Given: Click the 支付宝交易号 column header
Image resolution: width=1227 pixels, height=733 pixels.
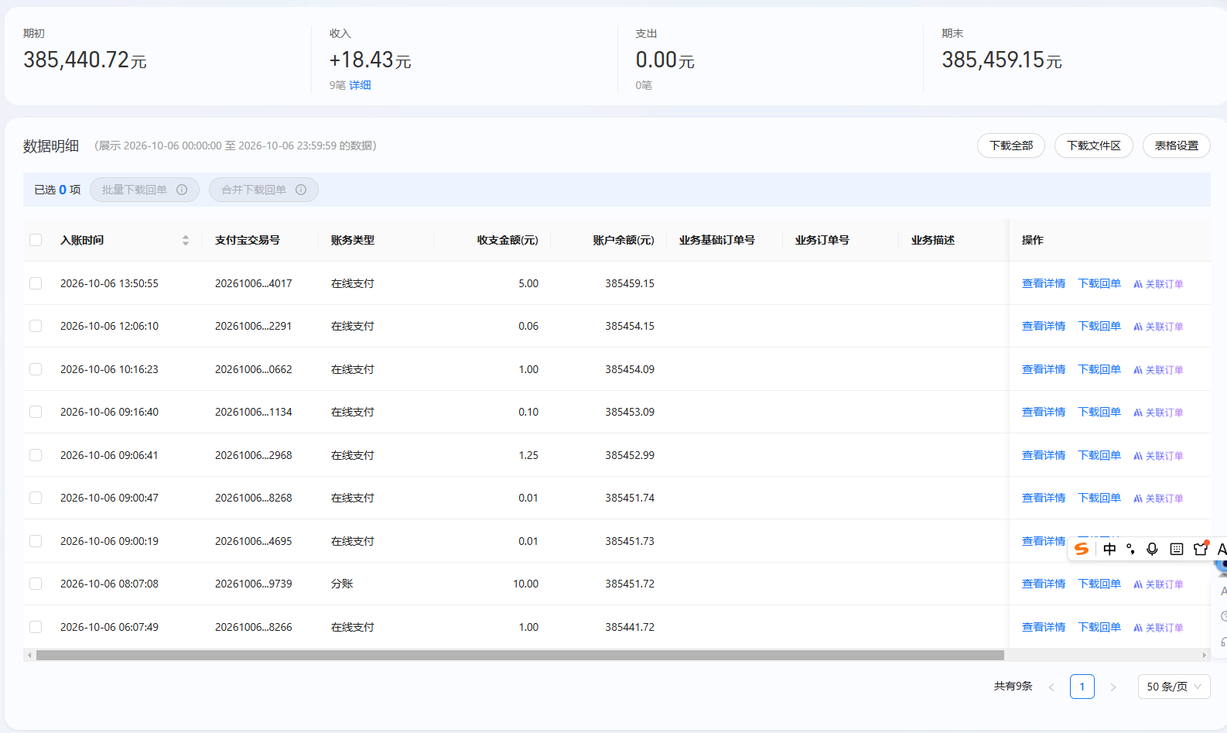Looking at the screenshot, I should coord(248,240).
